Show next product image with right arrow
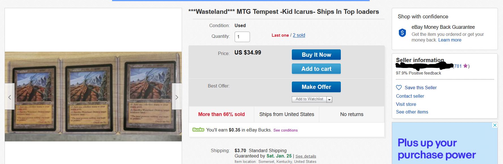This screenshot has height=164, width=503. click(x=177, y=97)
